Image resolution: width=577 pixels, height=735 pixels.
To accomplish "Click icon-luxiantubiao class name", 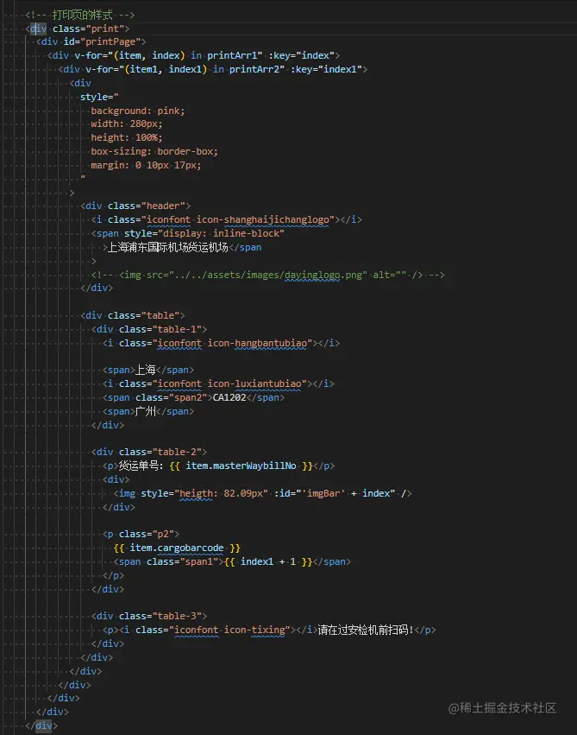I will [254, 383].
